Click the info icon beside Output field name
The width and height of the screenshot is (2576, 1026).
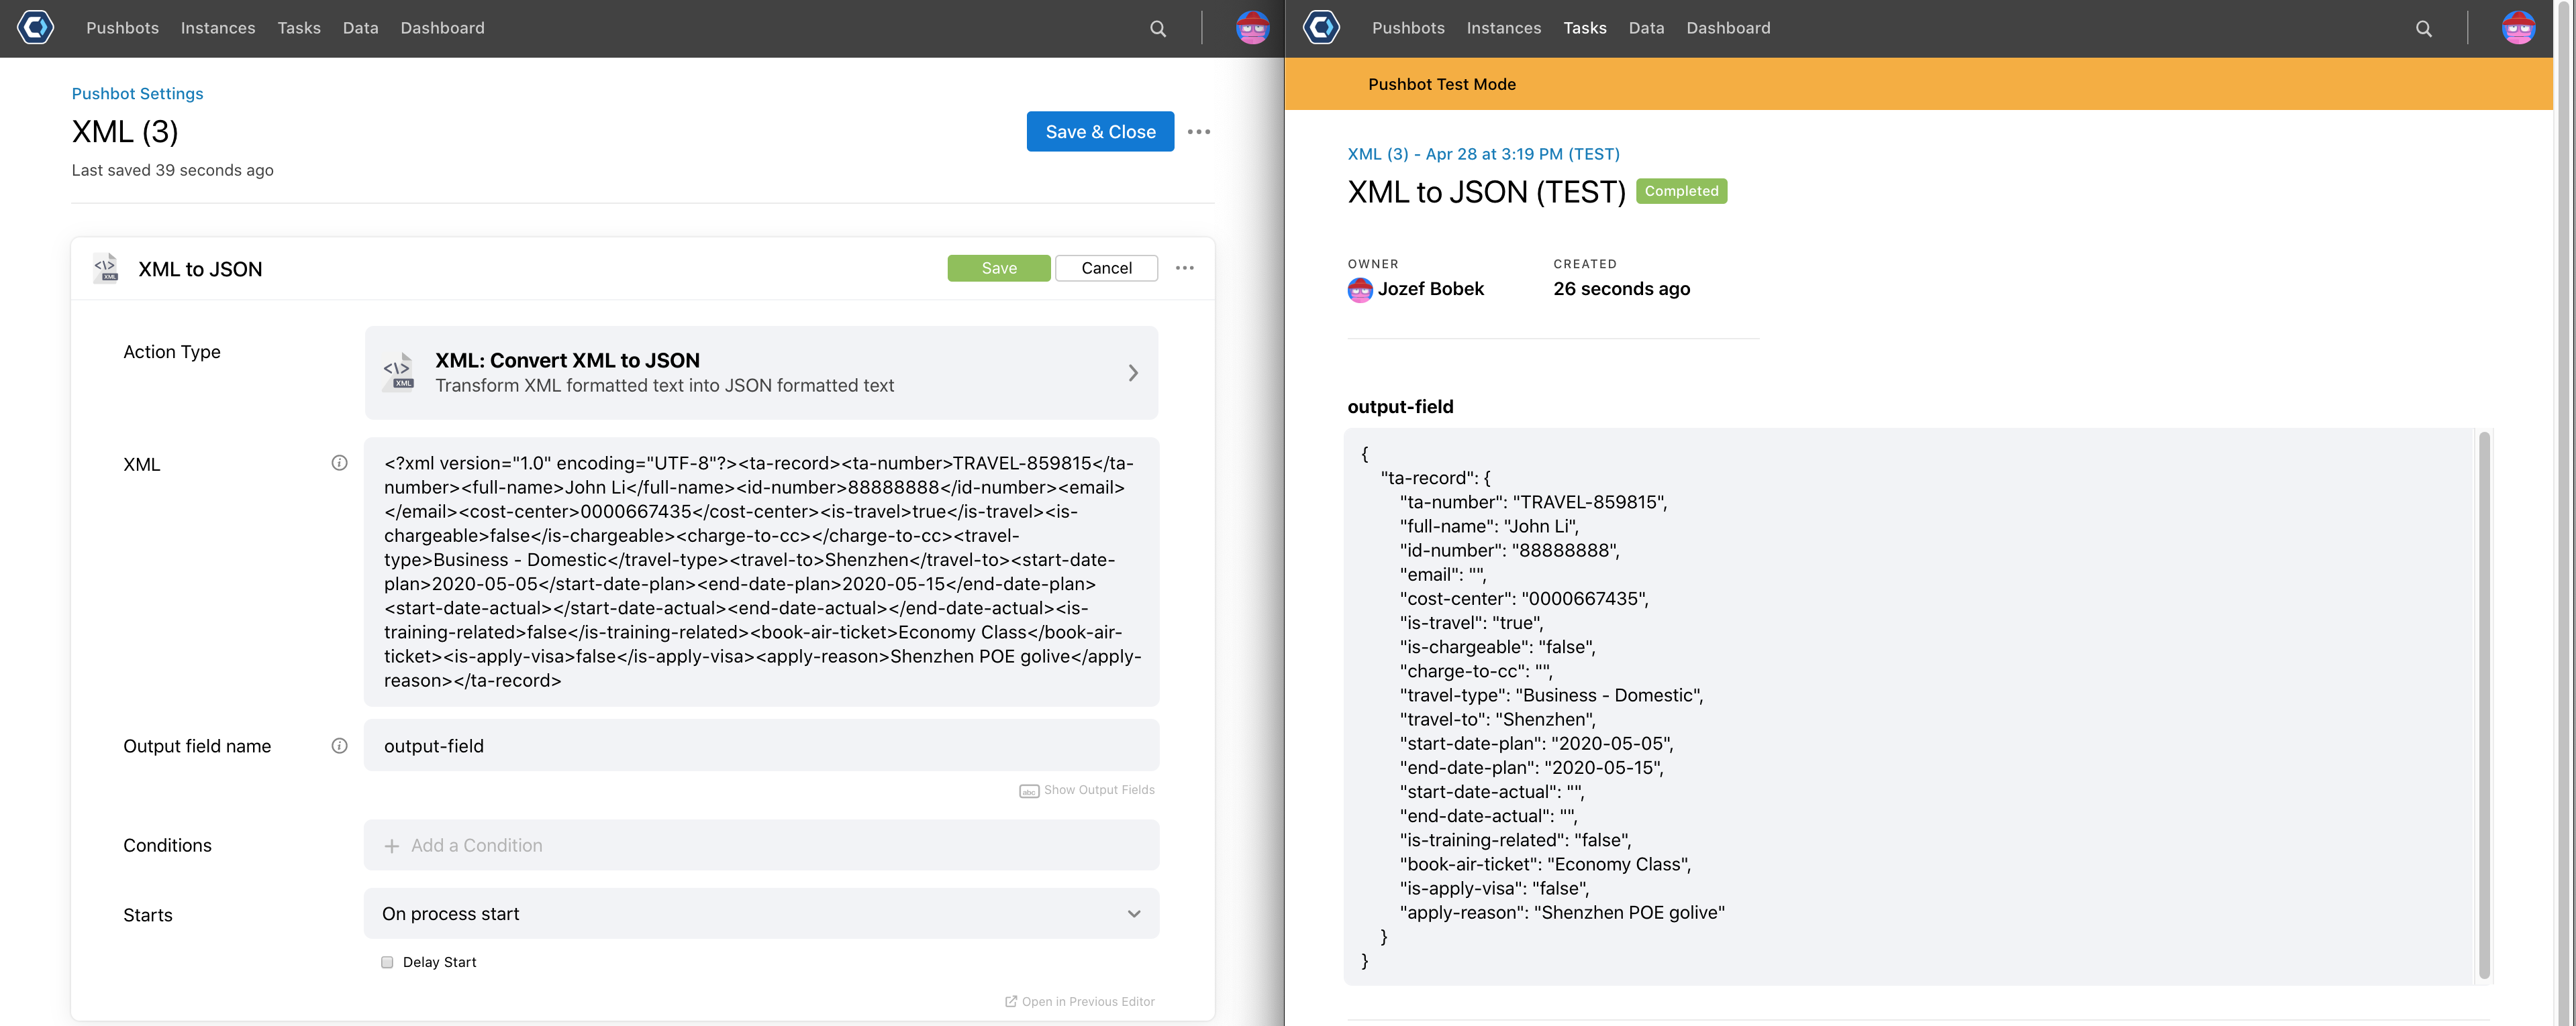pos(339,744)
